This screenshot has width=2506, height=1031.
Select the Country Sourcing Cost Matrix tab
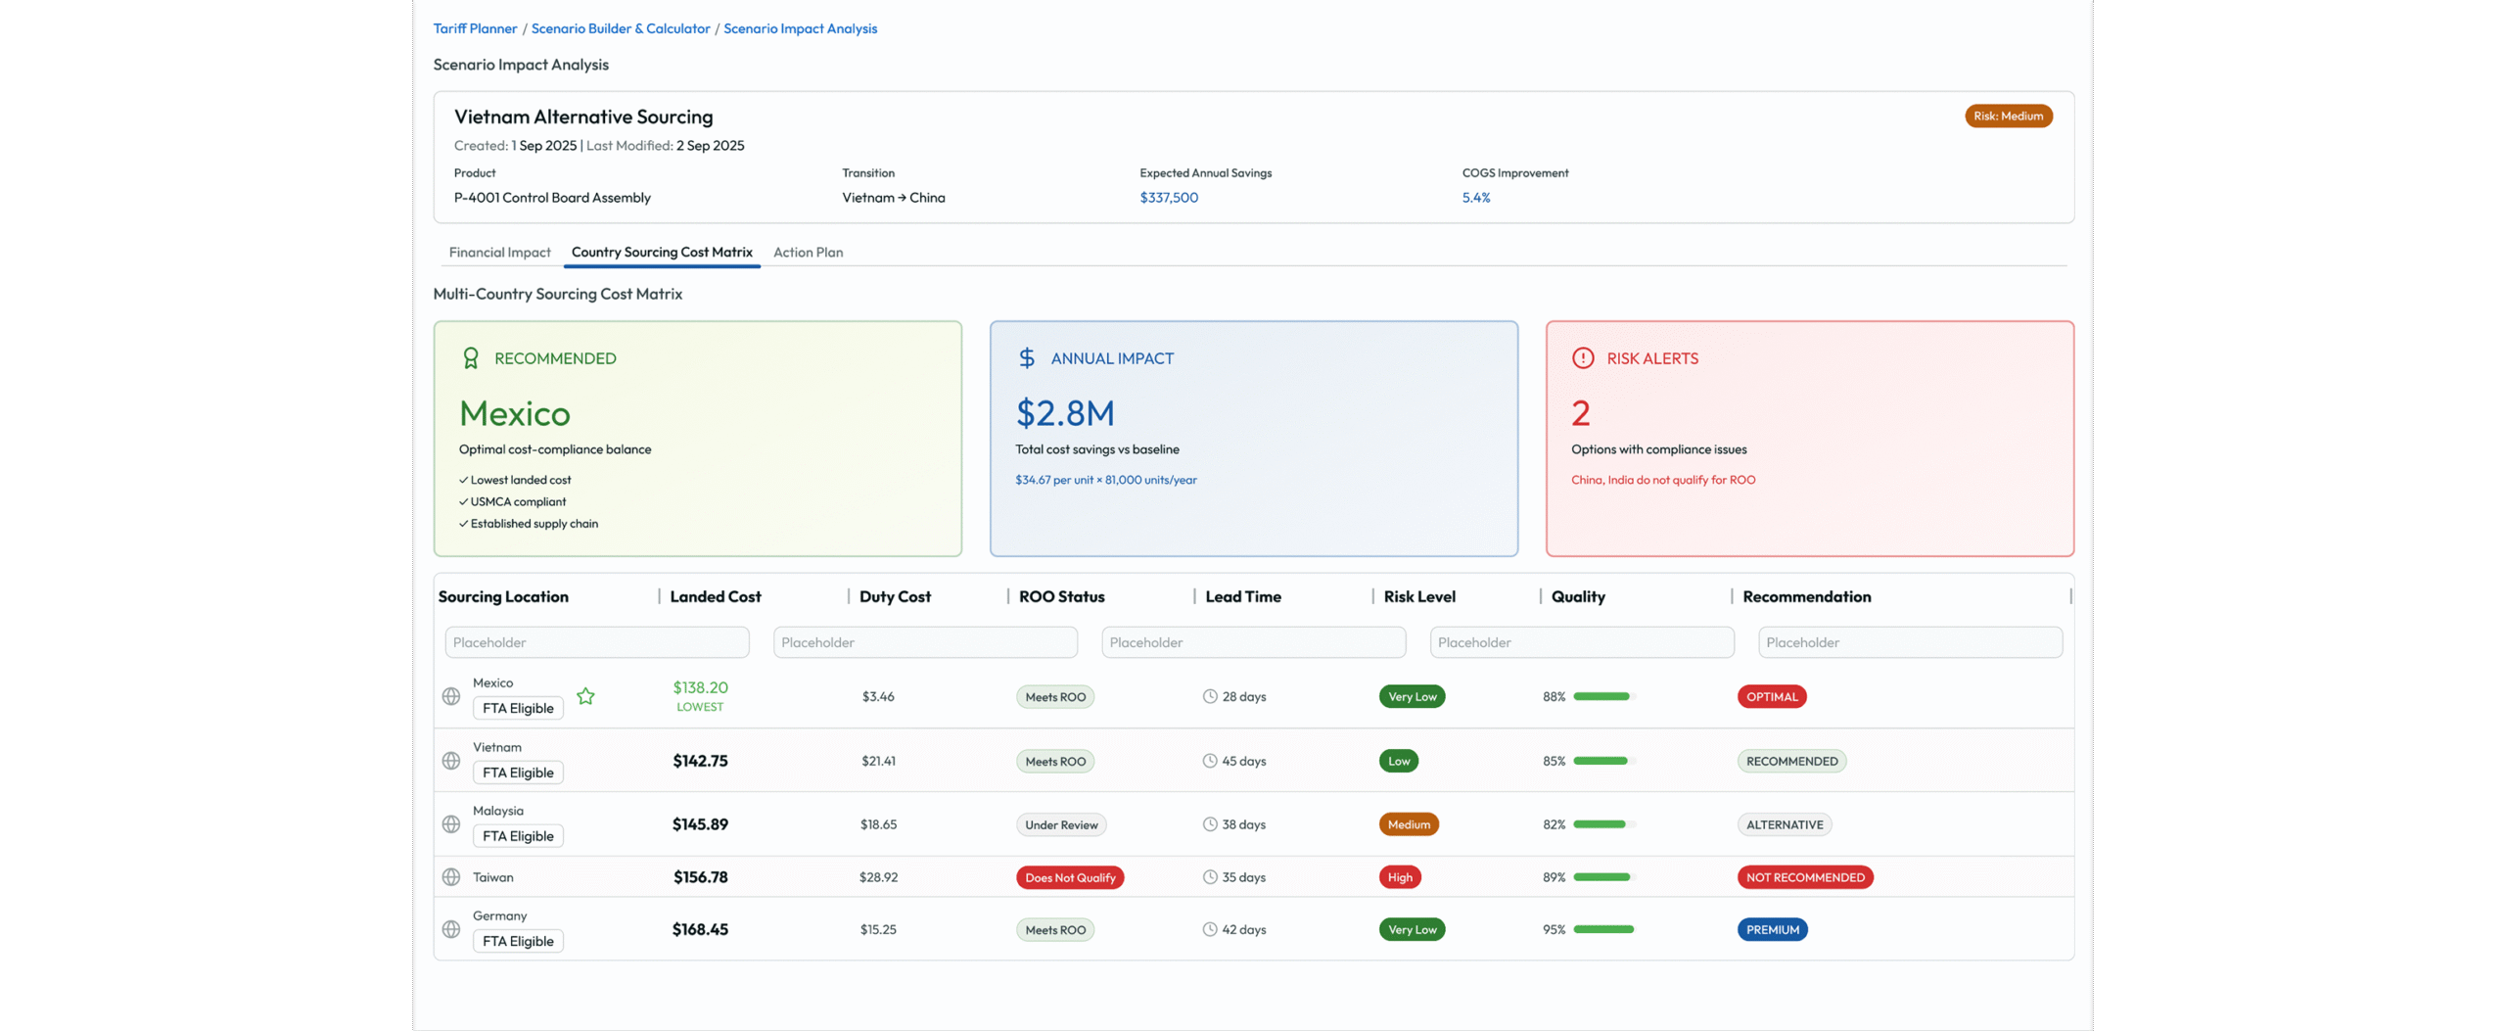[662, 253]
